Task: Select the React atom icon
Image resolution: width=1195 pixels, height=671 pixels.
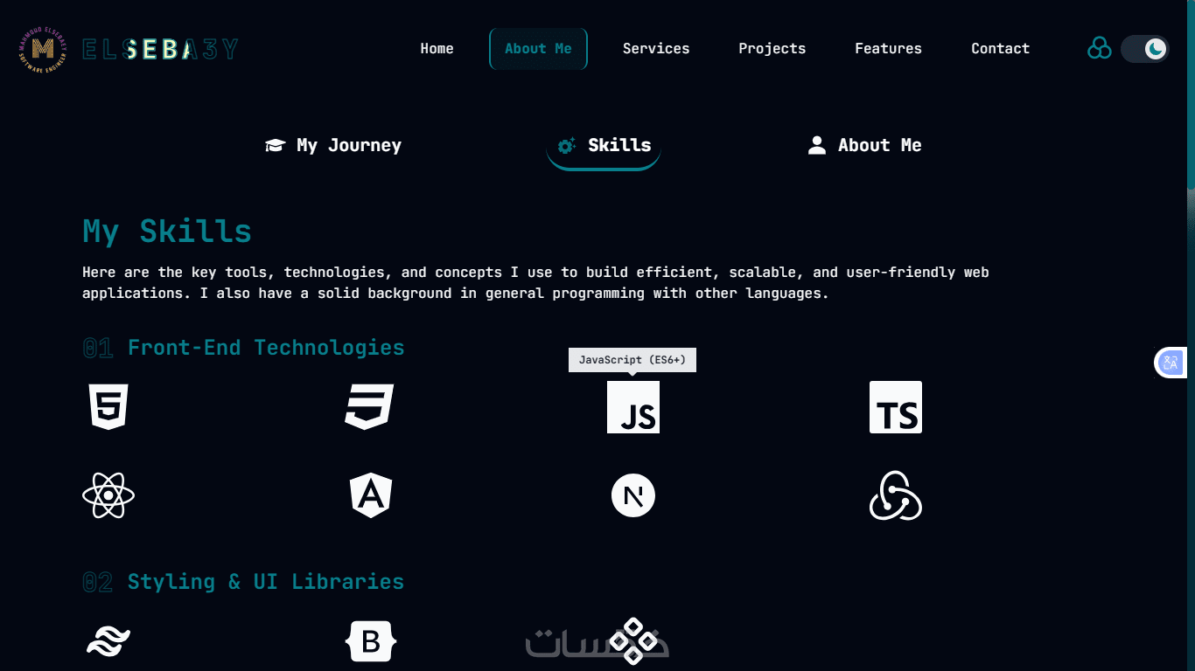Action: tap(108, 496)
